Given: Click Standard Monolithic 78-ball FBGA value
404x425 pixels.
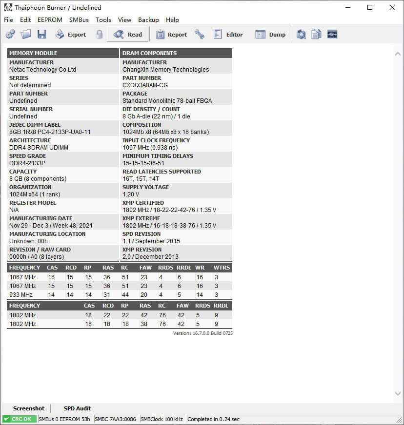Looking at the screenshot, I should point(167,101).
